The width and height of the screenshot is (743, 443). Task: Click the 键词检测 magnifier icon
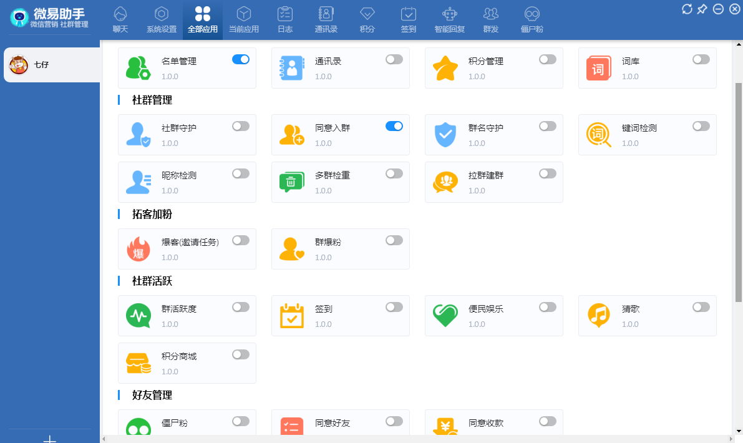[x=598, y=135]
